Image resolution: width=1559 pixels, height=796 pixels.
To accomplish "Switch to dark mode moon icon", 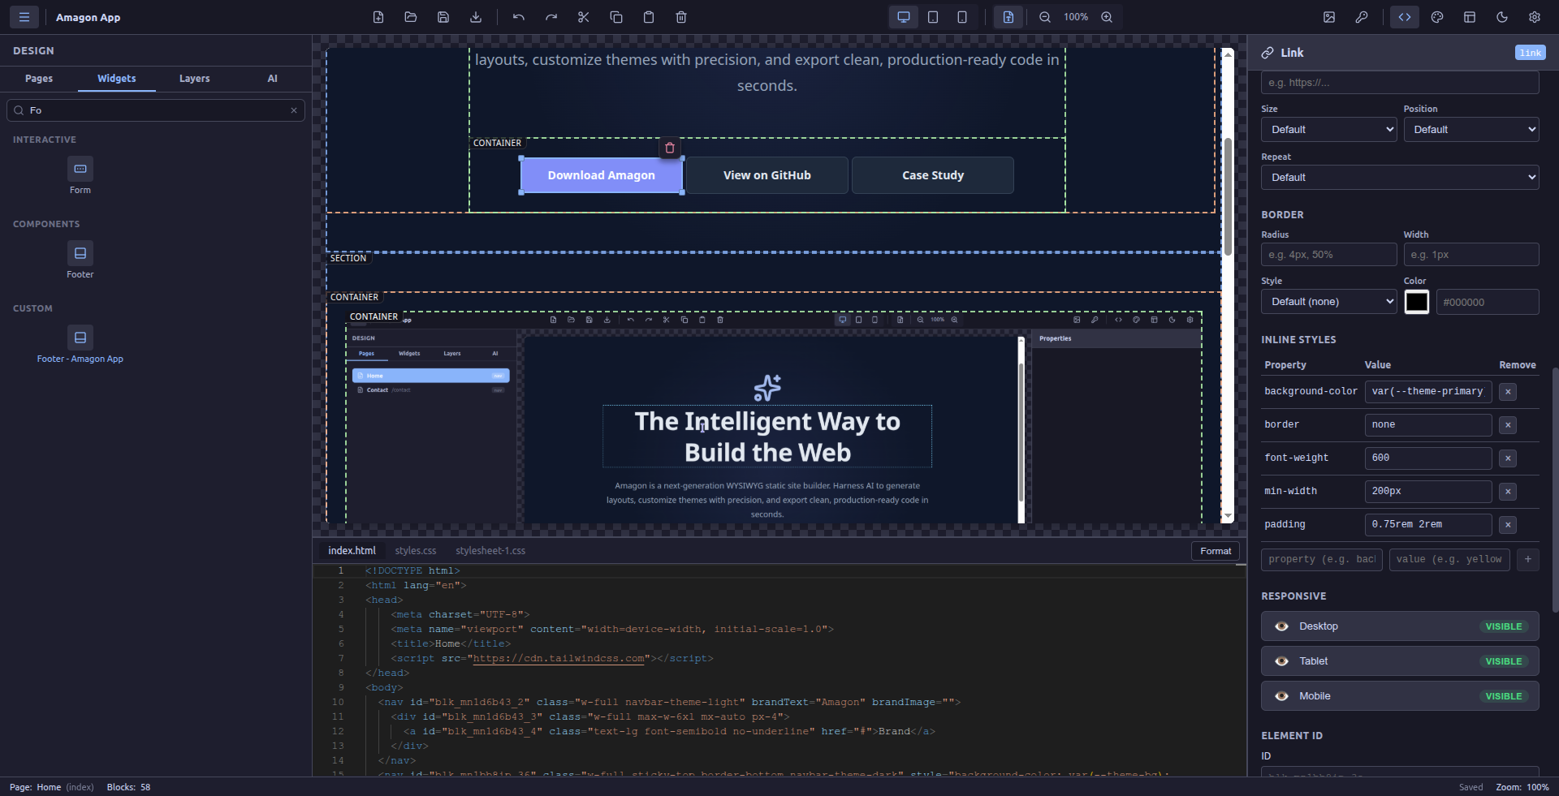I will click(x=1501, y=17).
